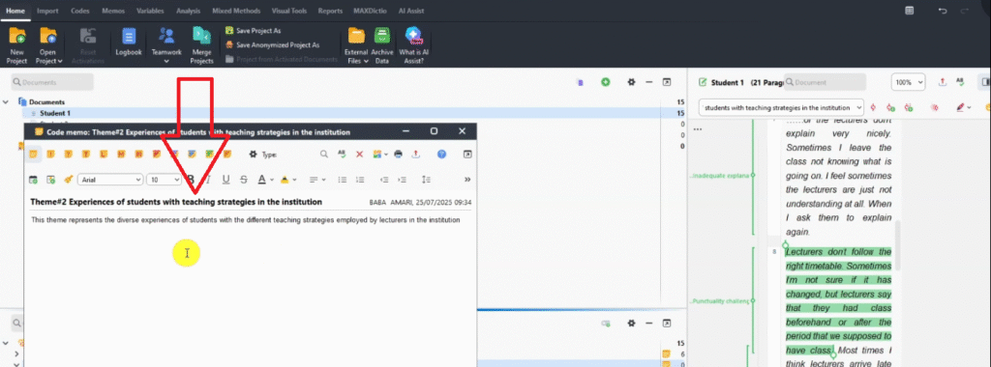Open Documents panel settings gear

point(631,82)
